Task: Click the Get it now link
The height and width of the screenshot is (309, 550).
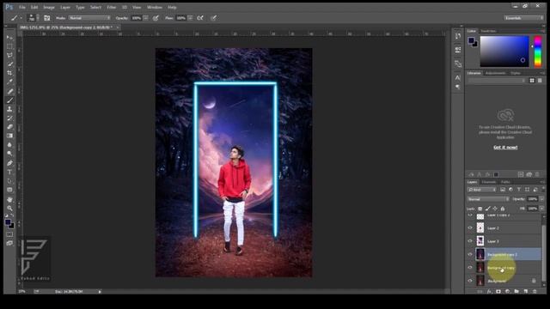Action: 505,148
